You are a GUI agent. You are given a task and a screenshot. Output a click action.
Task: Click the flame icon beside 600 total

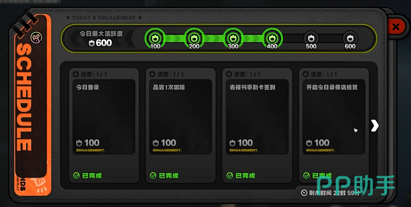pos(92,43)
